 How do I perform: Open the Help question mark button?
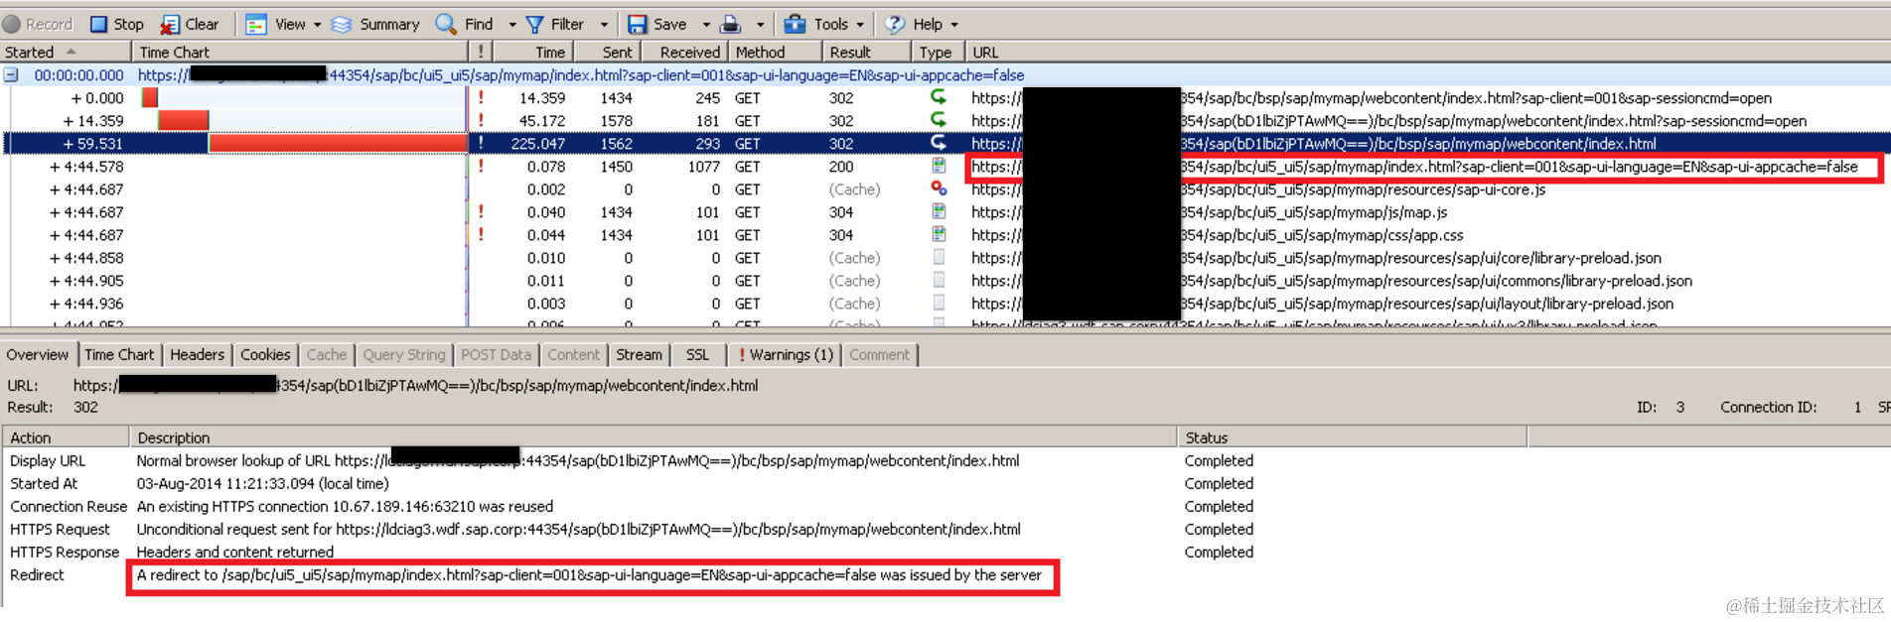(x=915, y=24)
